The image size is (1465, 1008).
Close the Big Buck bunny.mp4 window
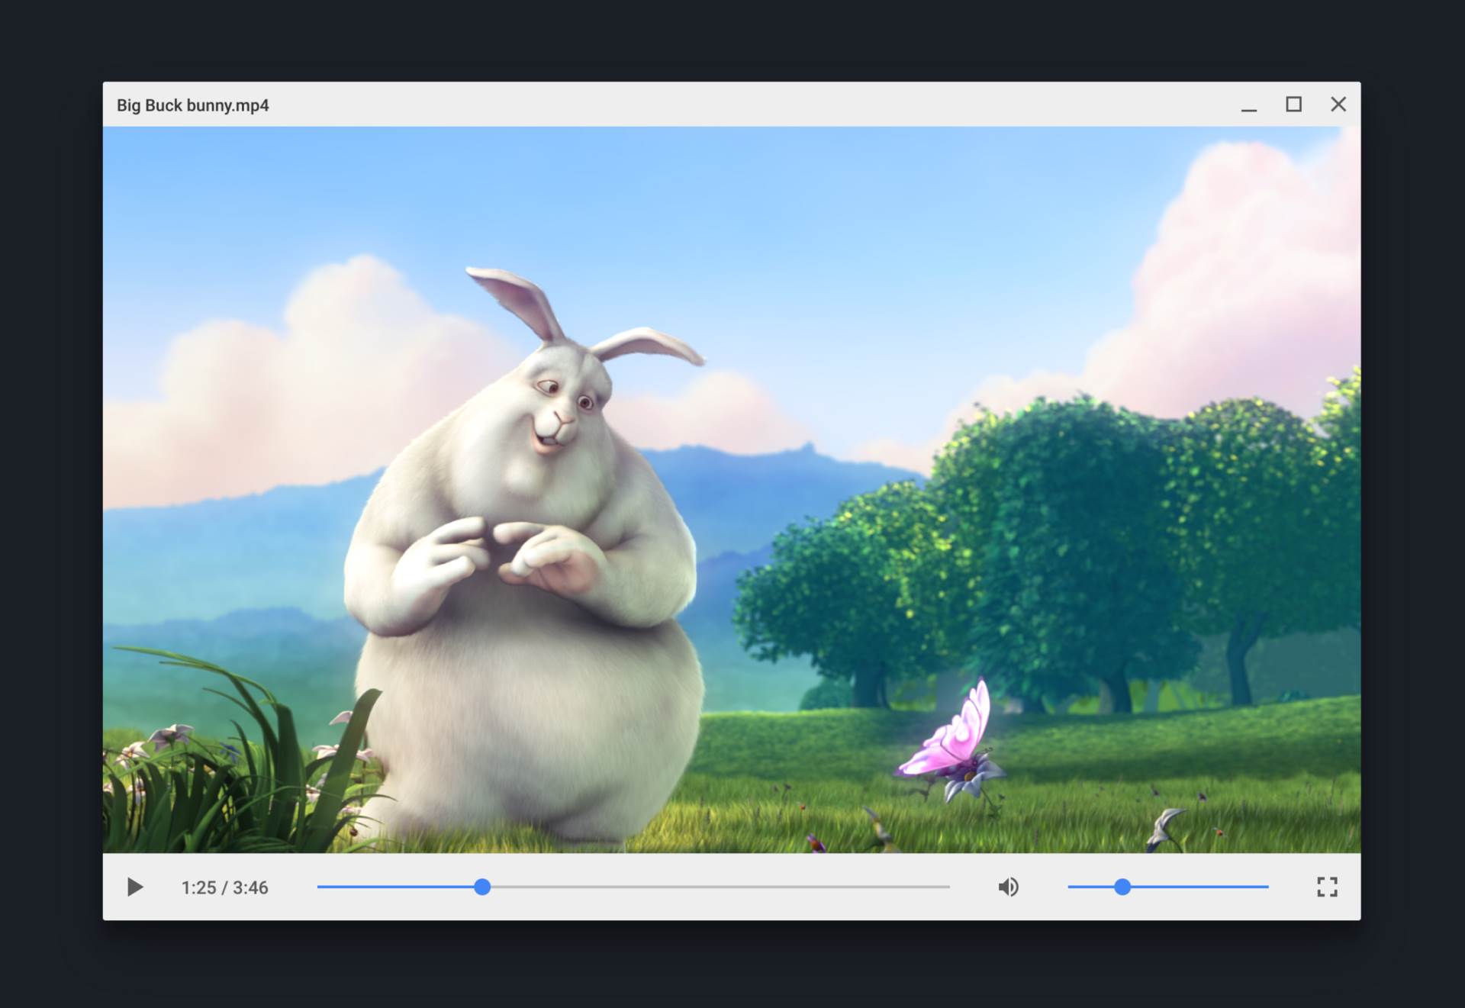point(1338,105)
